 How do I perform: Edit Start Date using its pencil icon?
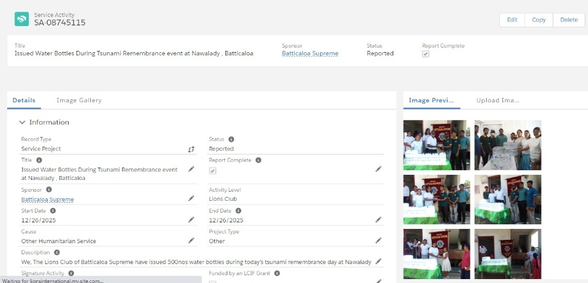click(x=191, y=220)
